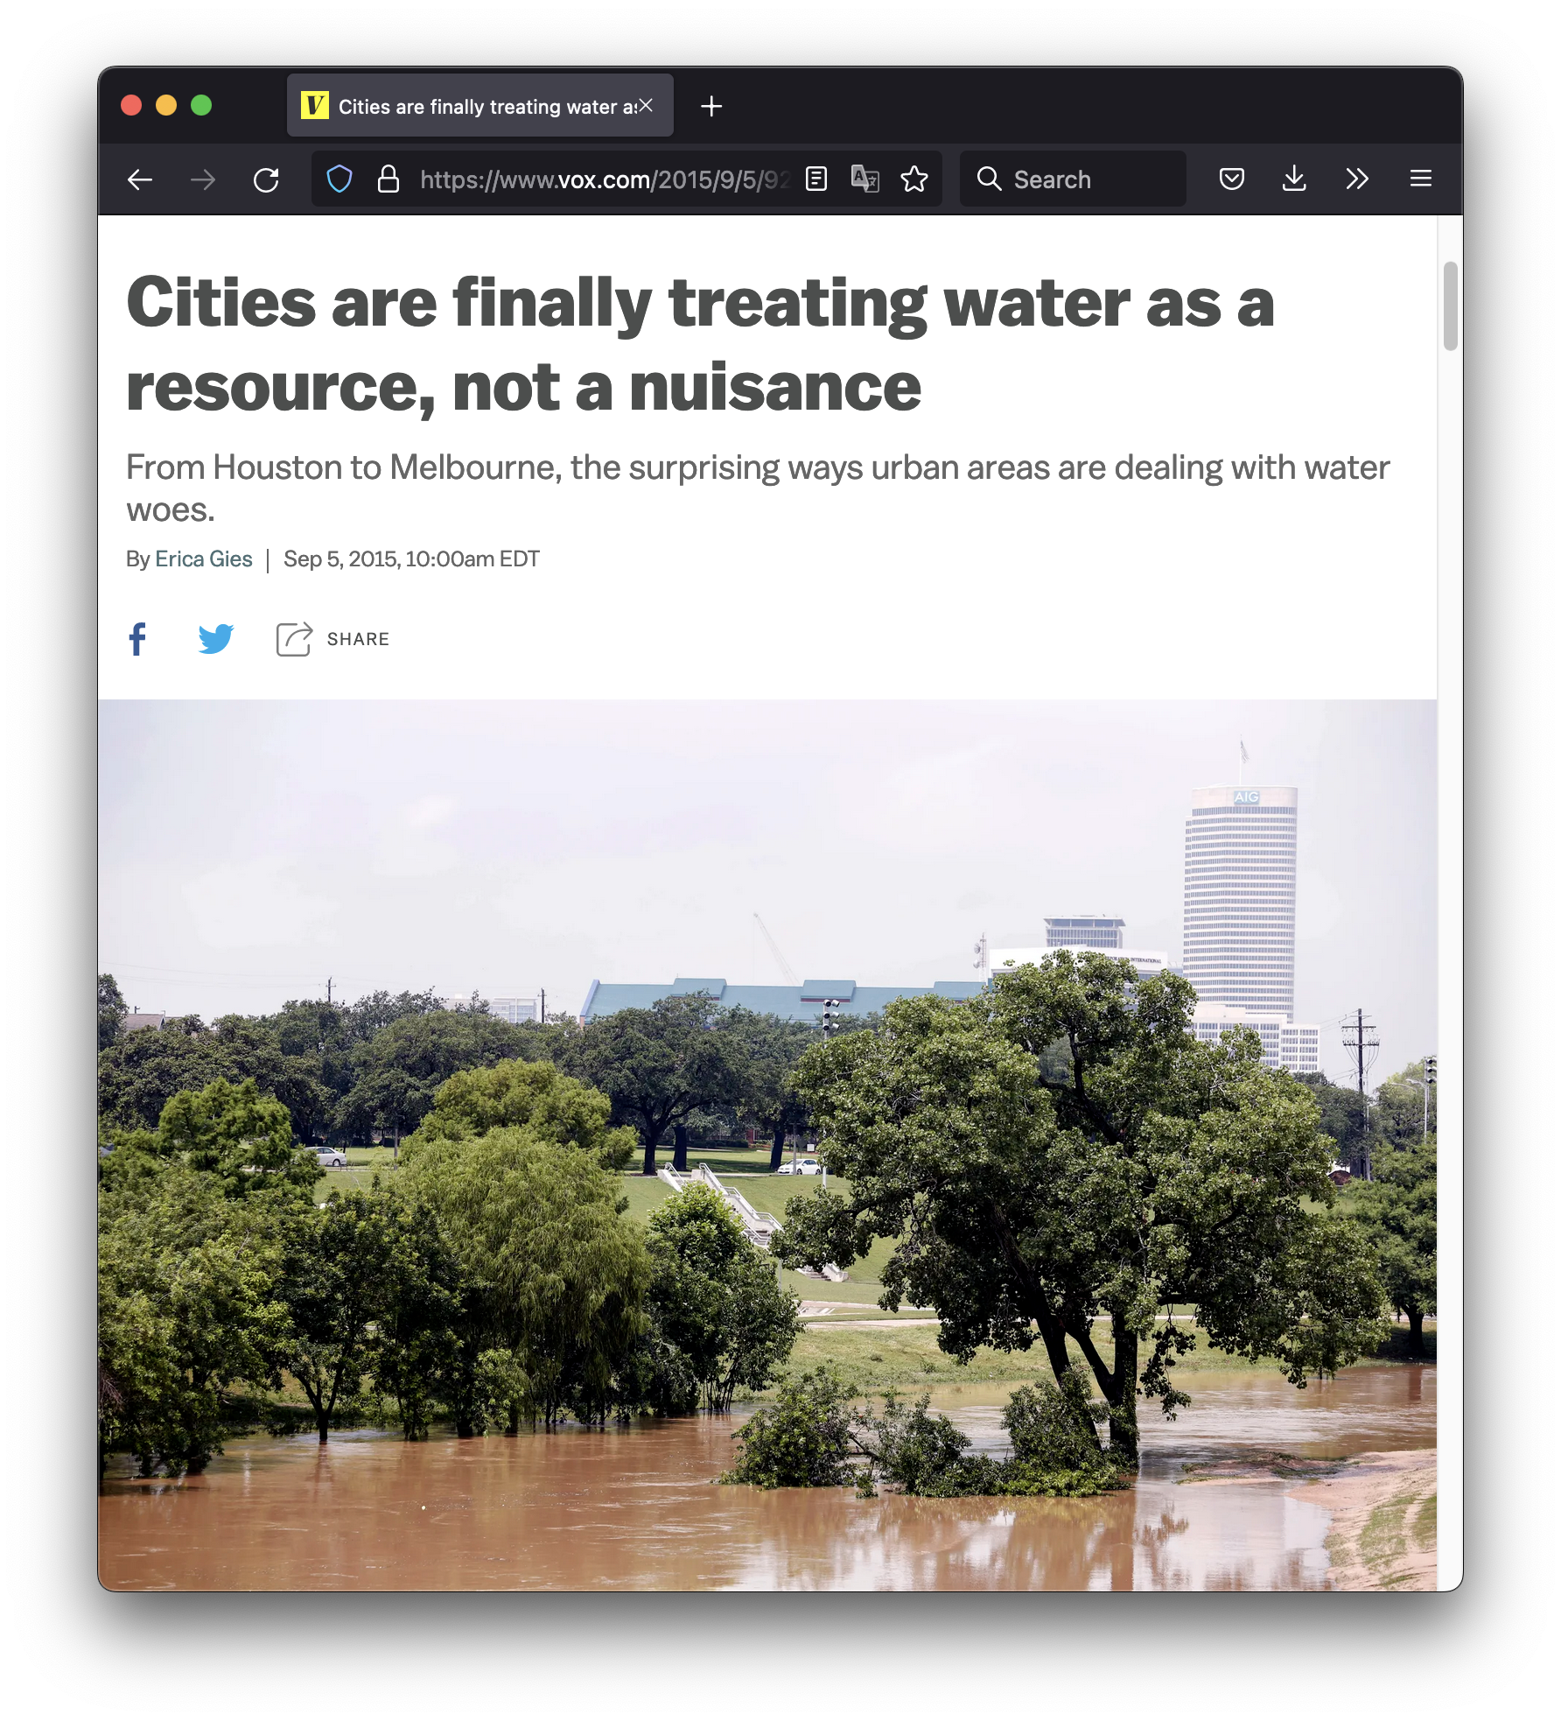Open the tracking protection shield icon
The image size is (1561, 1721).
pos(339,179)
